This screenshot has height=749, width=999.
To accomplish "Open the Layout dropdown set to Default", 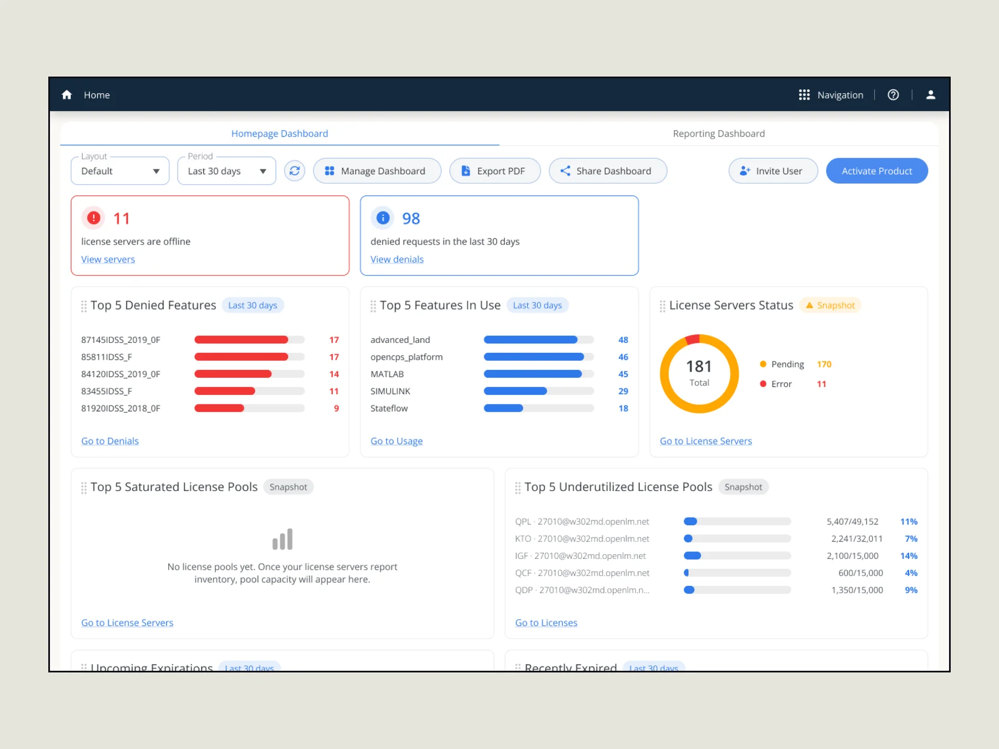I will [120, 171].
